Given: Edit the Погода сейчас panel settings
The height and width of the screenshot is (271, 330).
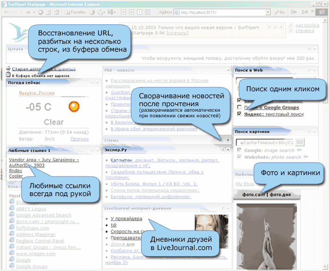Looking at the screenshot, I should 92,82.
